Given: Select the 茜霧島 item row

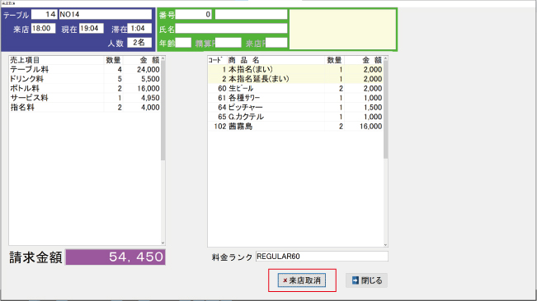Looking at the screenshot, I should [x=295, y=127].
